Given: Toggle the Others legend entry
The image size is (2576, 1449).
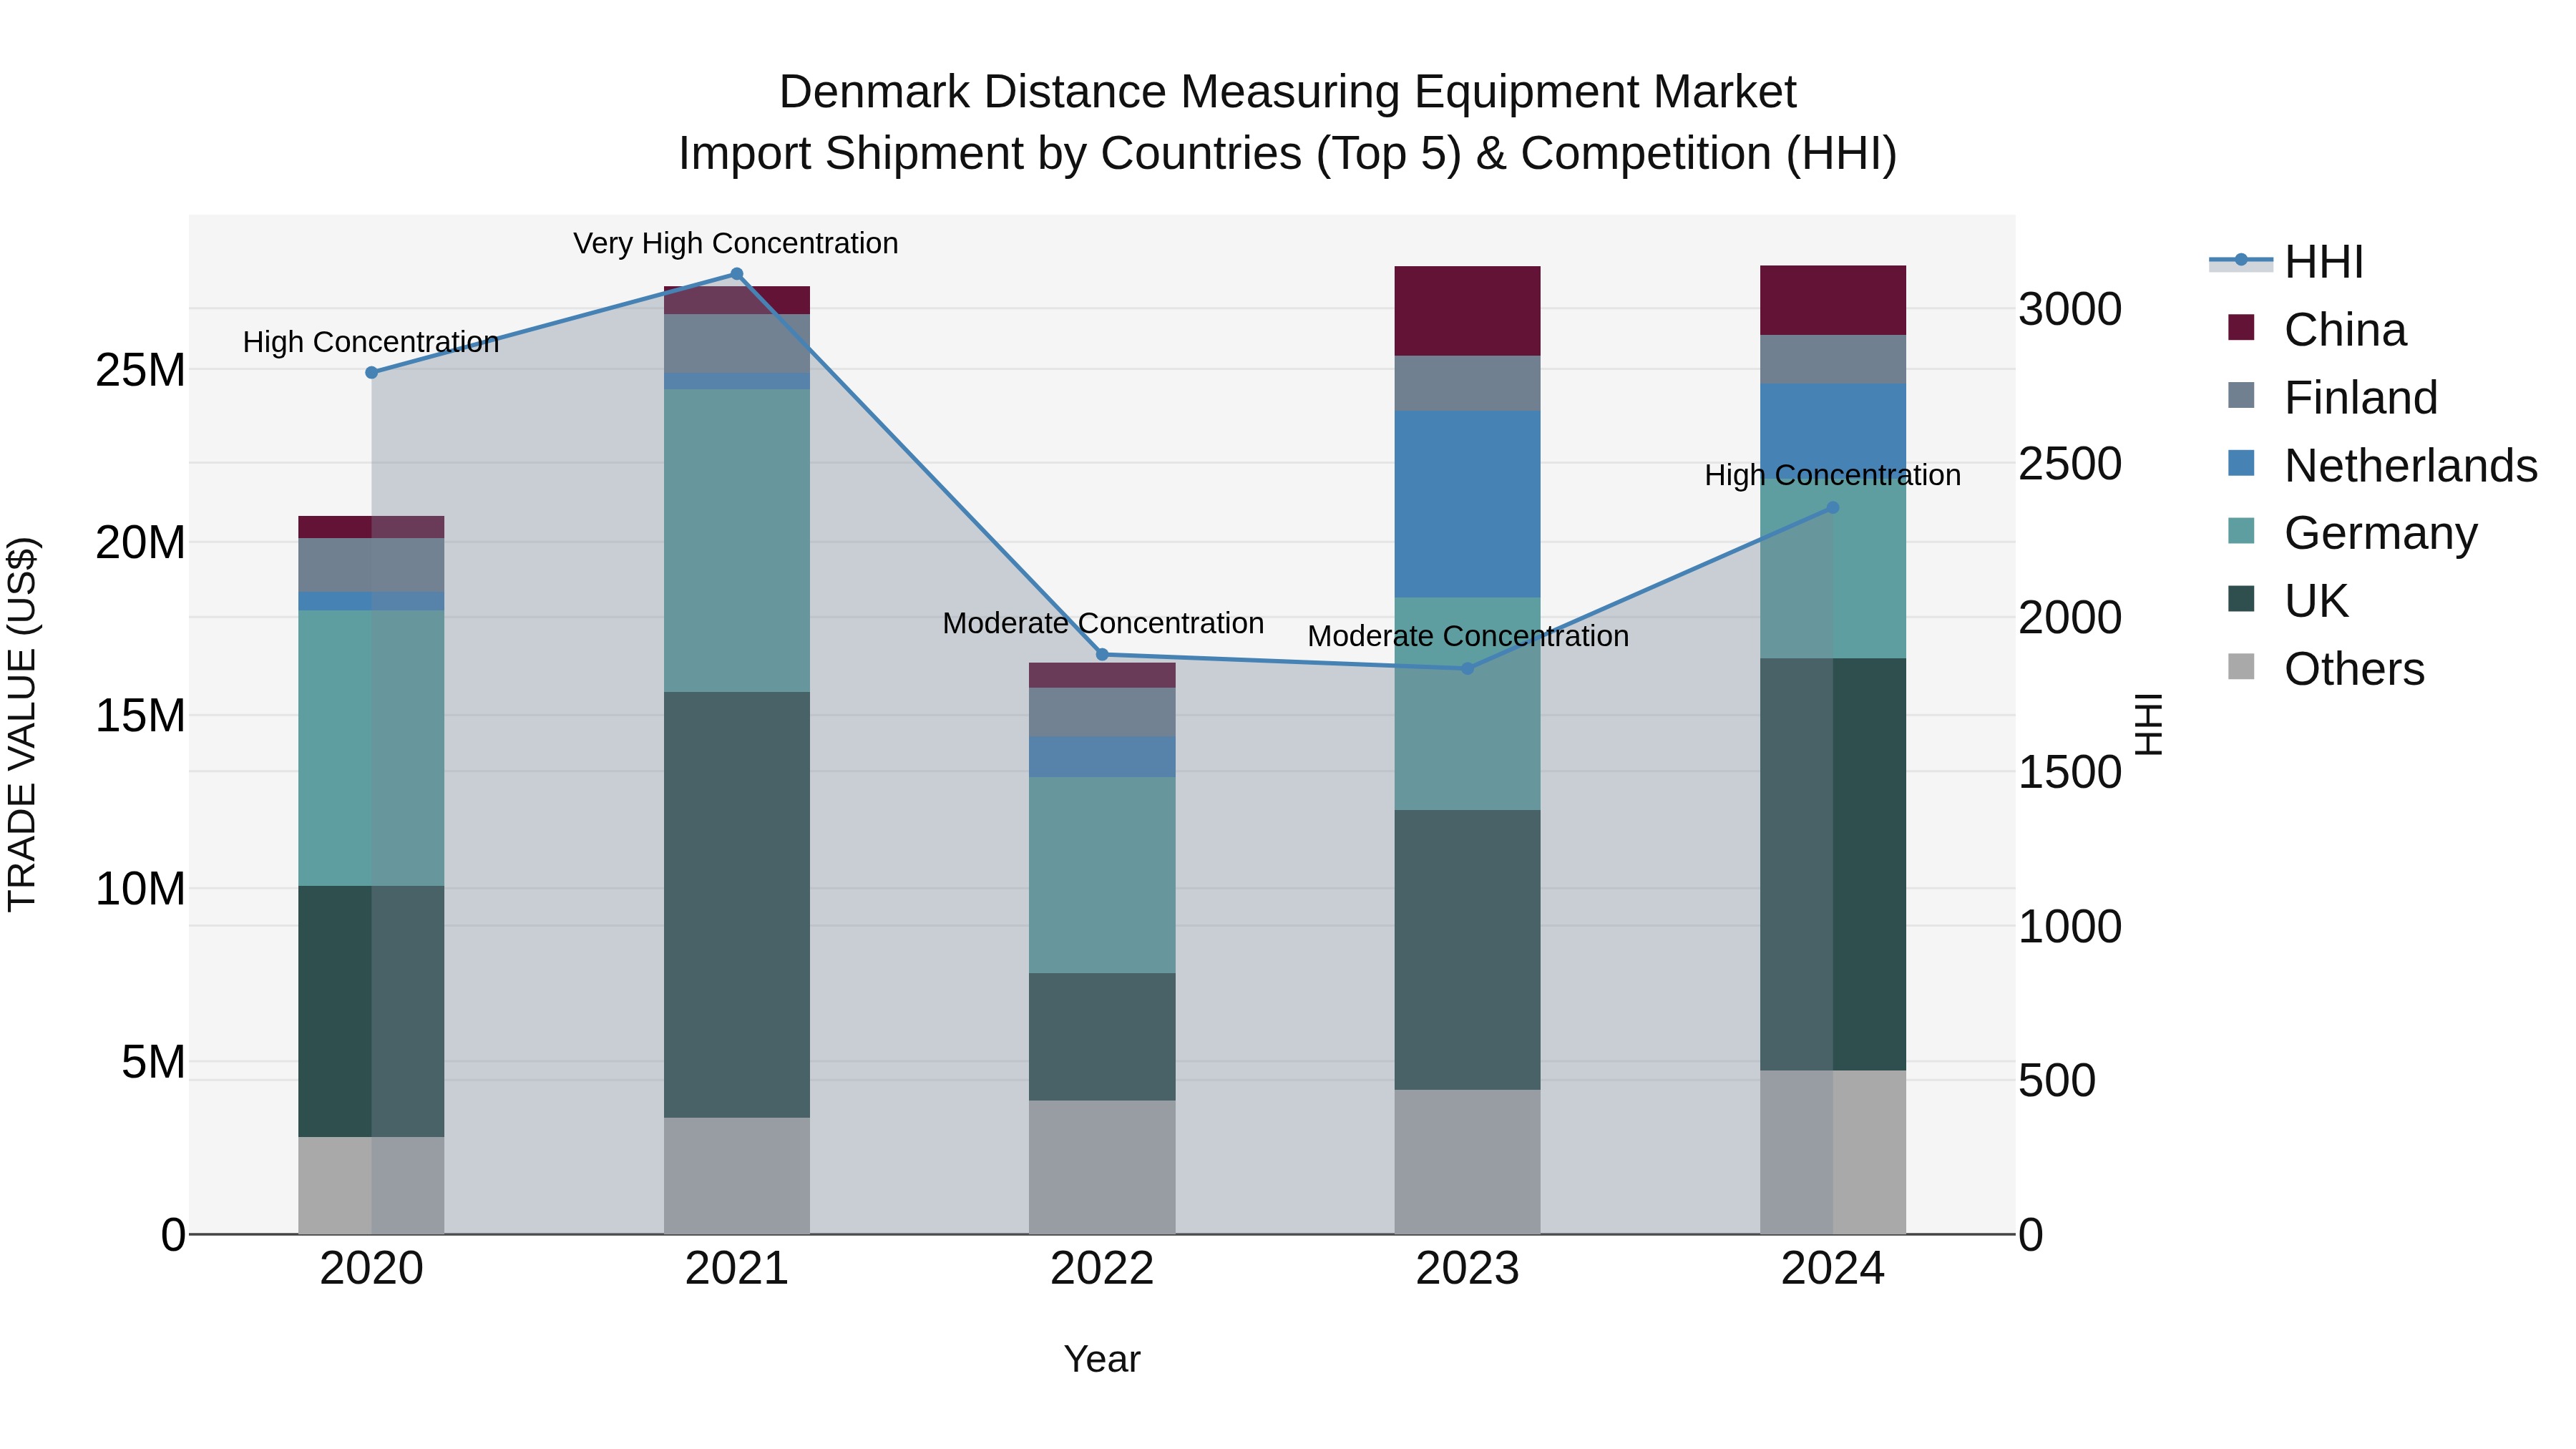Looking at the screenshot, I should [x=2326, y=669].
